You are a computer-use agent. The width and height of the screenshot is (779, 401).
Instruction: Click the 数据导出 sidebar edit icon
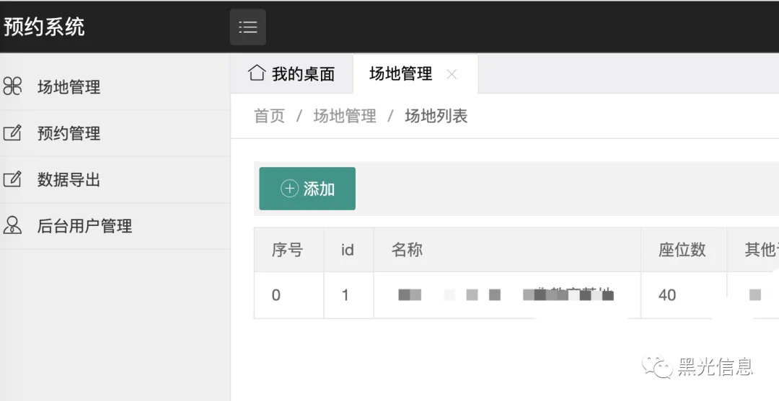click(x=13, y=179)
